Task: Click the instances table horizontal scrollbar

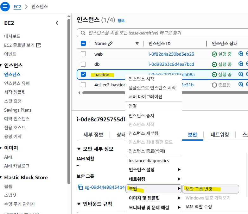Action: coord(165,93)
